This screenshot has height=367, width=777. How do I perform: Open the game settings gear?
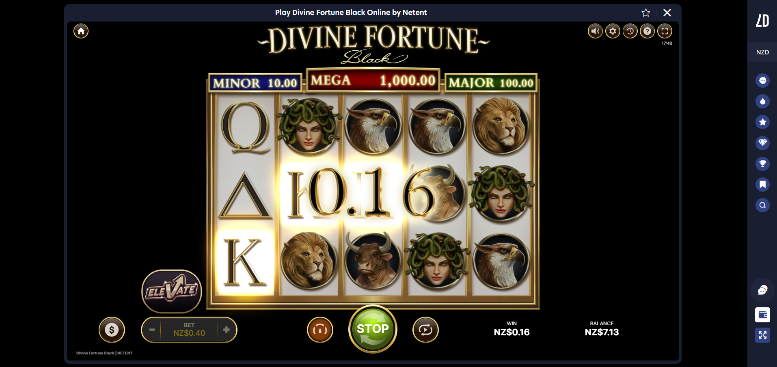pos(613,31)
